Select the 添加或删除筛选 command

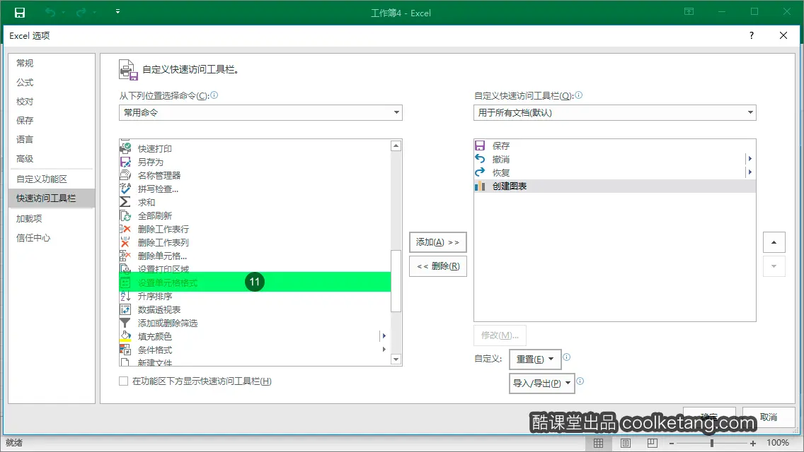[x=254, y=323]
